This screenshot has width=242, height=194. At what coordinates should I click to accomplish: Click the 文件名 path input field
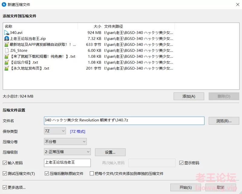(124, 121)
